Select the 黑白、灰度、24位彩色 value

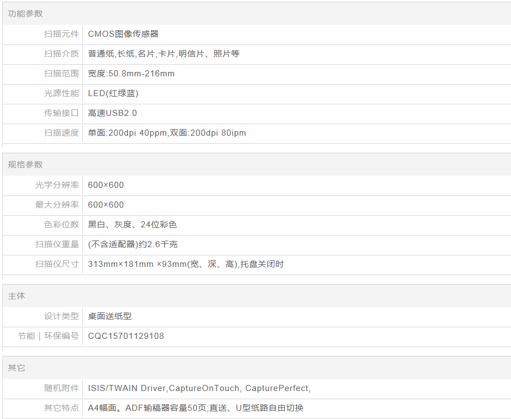tap(132, 225)
